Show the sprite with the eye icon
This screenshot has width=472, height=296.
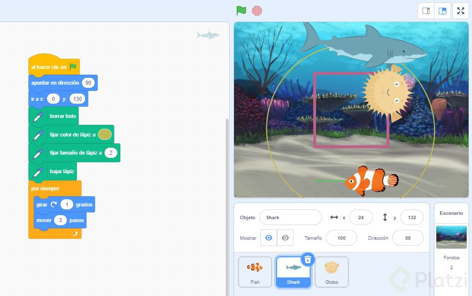[269, 238]
